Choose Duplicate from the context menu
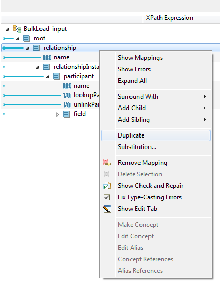Screen dimensions: 220x285 [156, 135]
